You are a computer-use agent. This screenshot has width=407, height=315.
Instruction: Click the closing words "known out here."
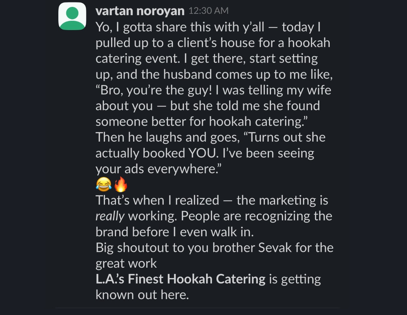142,295
